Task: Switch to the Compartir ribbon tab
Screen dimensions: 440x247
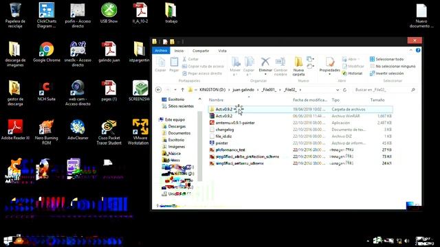Action: coord(201,51)
